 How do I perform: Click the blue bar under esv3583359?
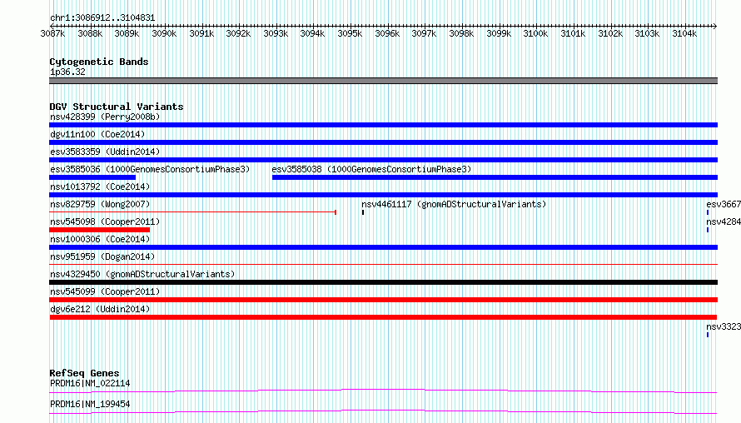[383, 160]
